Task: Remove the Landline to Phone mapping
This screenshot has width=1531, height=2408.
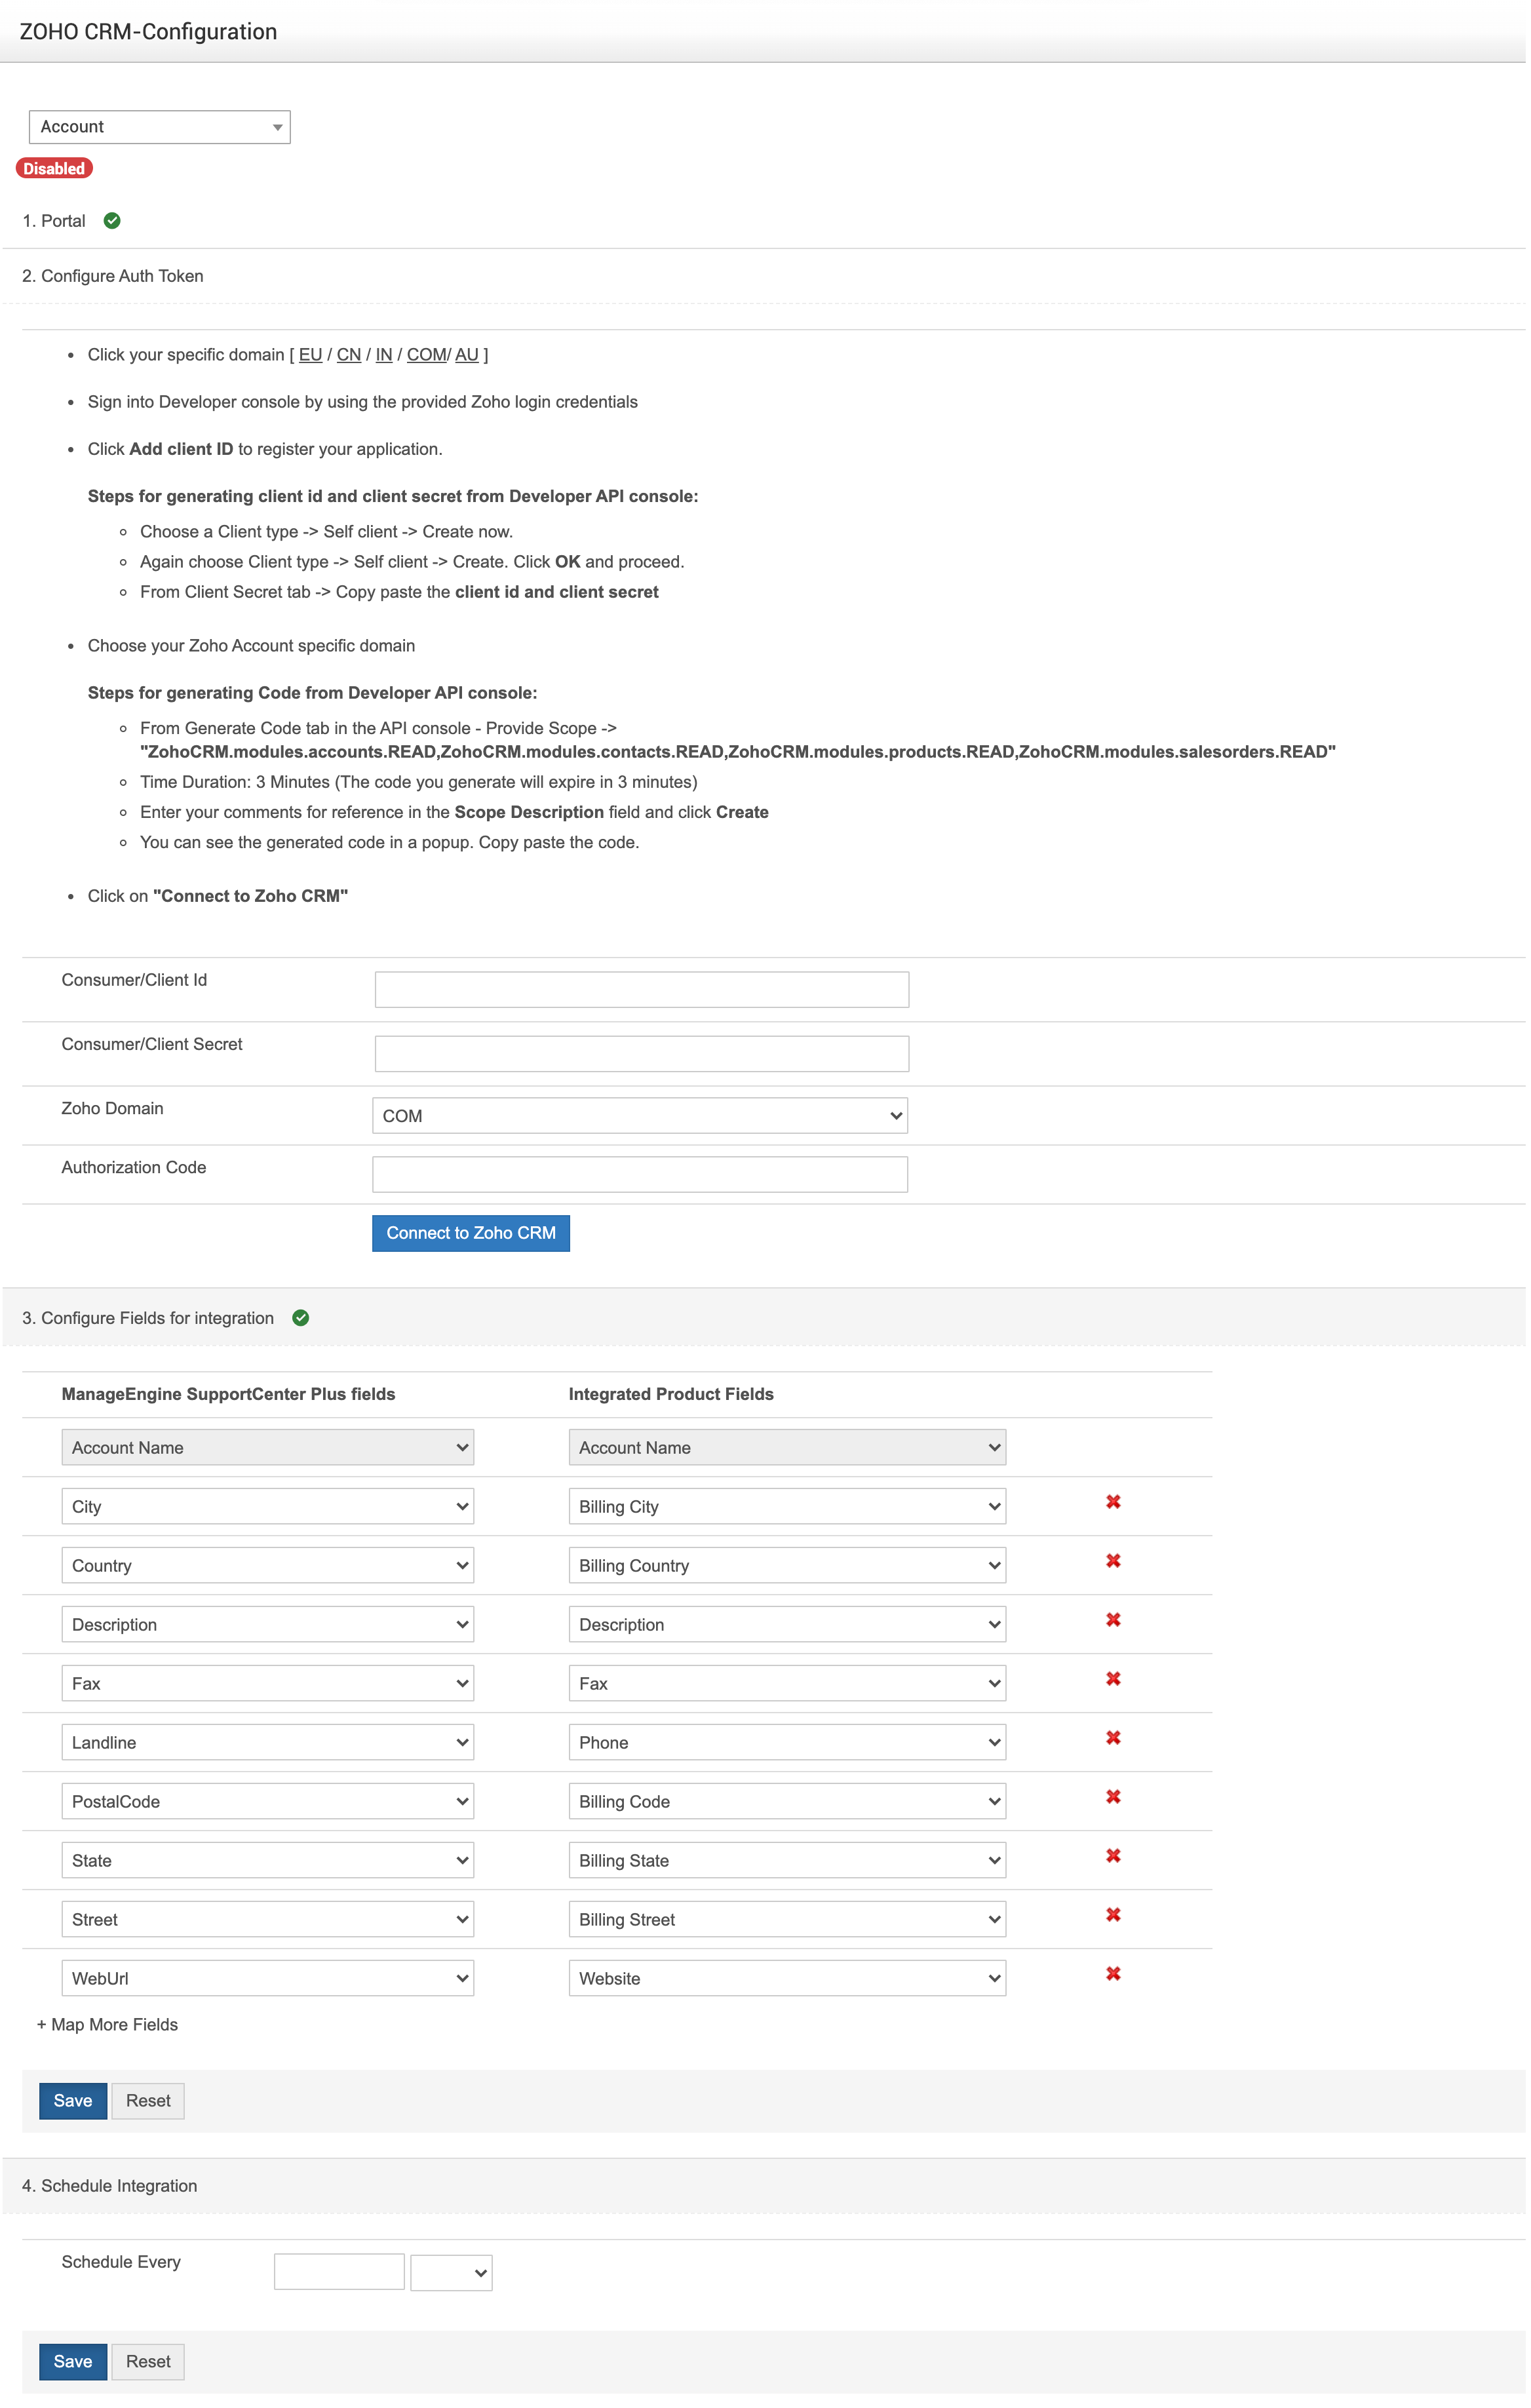Action: click(x=1113, y=1737)
